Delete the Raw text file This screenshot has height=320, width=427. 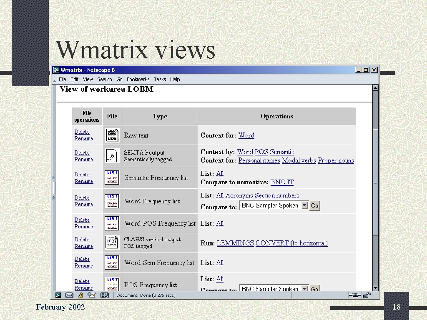click(82, 132)
